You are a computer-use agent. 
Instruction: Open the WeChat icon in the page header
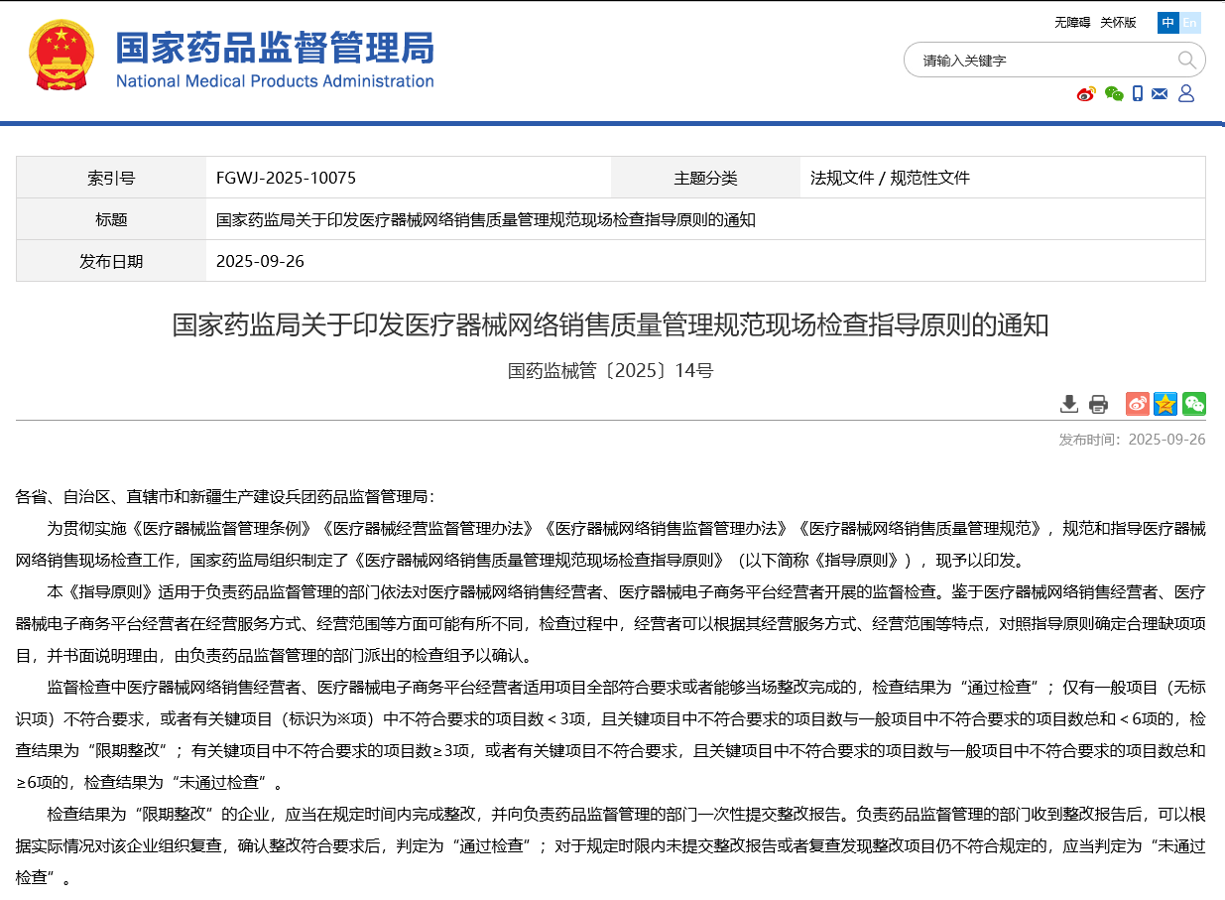pos(1113,93)
